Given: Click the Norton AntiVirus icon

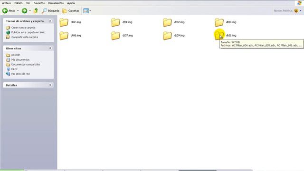Looking at the screenshot, I should coord(296,11).
